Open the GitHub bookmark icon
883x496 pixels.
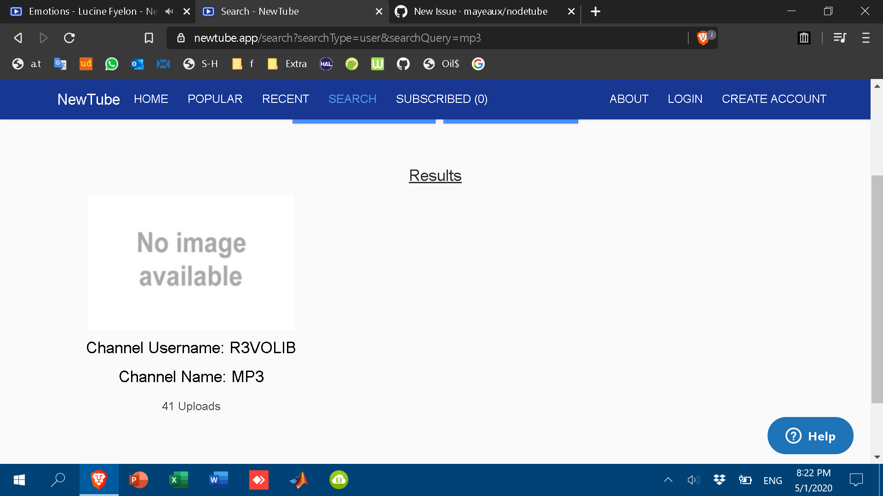[403, 64]
